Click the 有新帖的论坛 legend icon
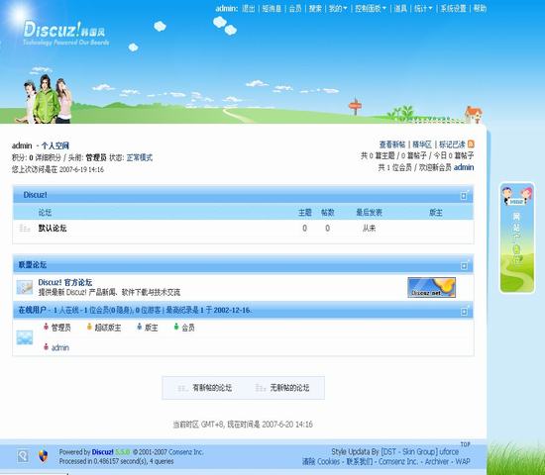This screenshot has height=475, width=545. pyautogui.click(x=182, y=388)
